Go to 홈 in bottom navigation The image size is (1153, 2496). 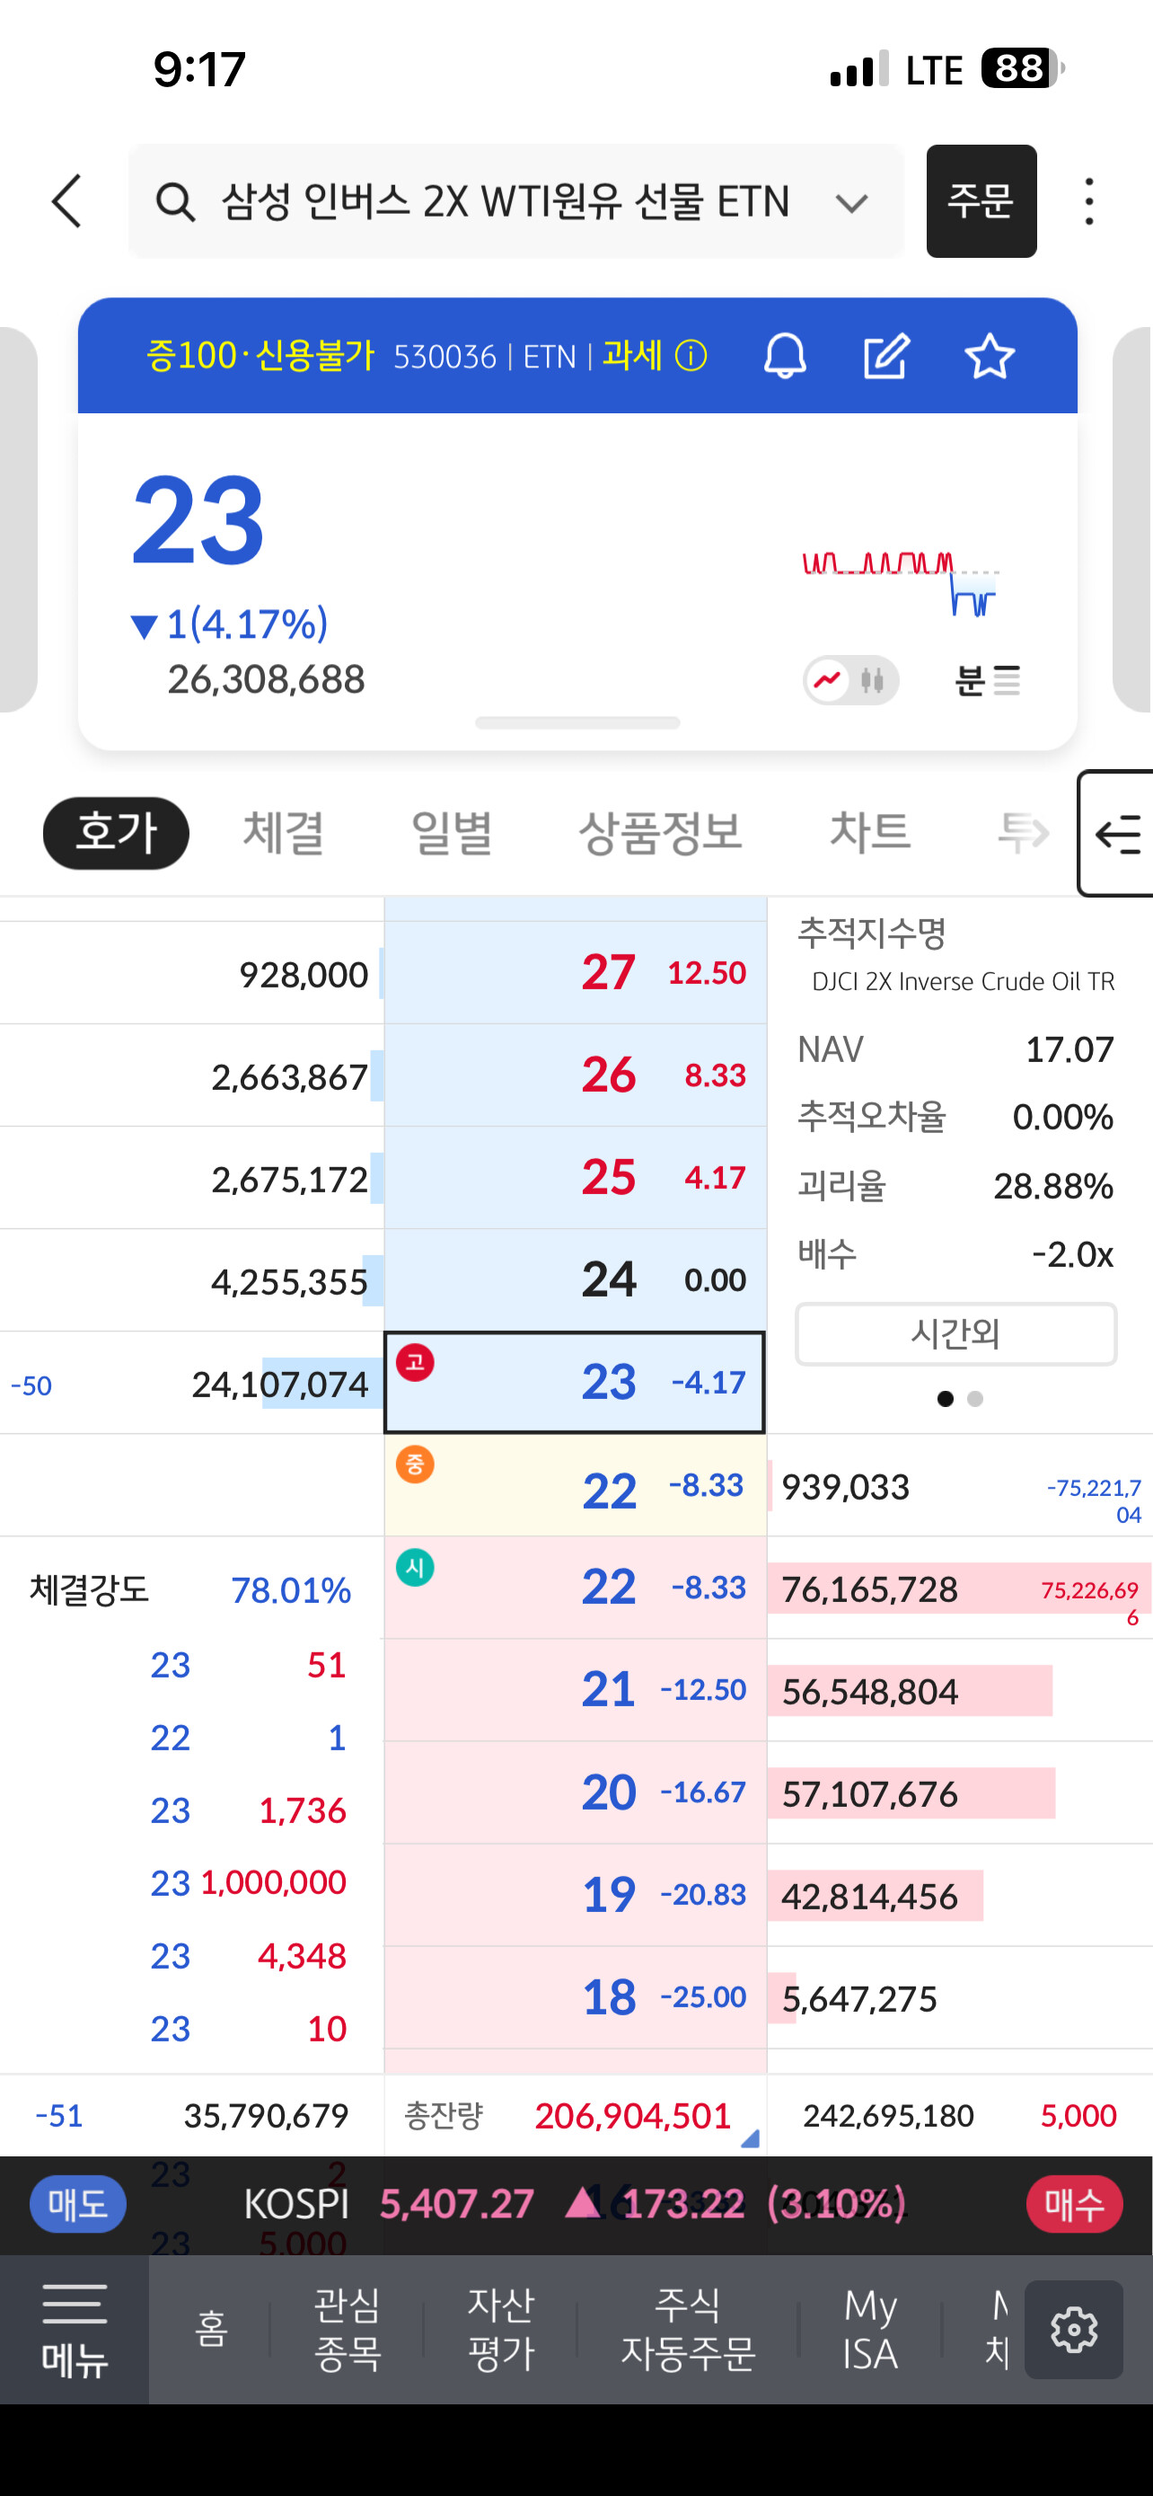(211, 2330)
